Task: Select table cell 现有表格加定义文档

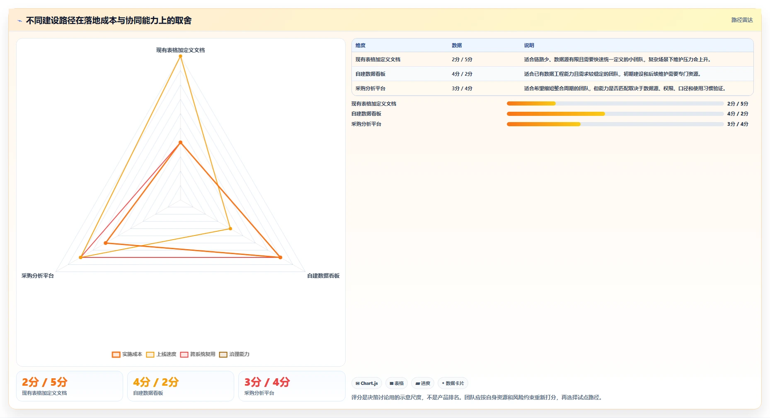Action: click(378, 60)
